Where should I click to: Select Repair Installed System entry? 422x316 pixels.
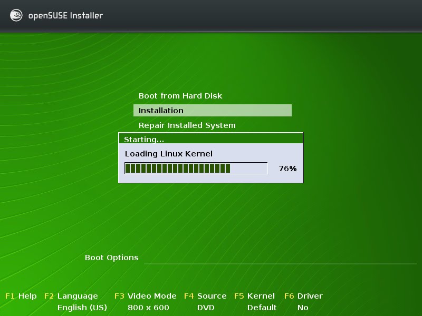click(187, 125)
